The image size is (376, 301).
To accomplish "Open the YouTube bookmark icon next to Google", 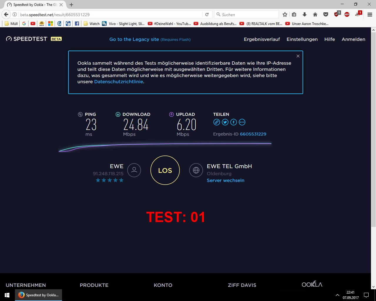I will coord(33,24).
